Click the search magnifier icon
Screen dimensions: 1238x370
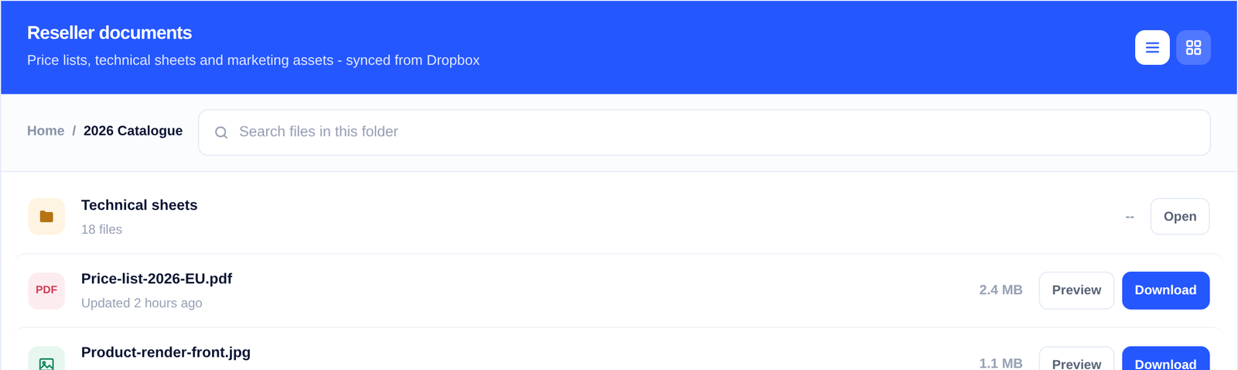pos(221,132)
